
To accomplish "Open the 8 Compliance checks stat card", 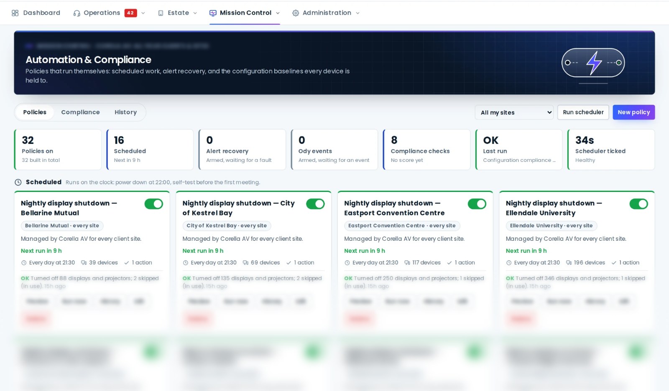I will [426, 149].
